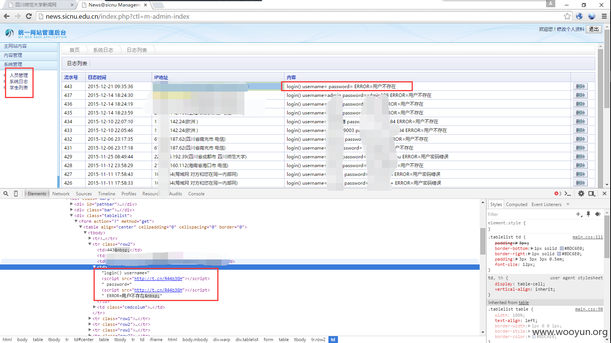The image size is (611, 343).
Task: Toggle device mode with the phone icon
Action: point(16,194)
